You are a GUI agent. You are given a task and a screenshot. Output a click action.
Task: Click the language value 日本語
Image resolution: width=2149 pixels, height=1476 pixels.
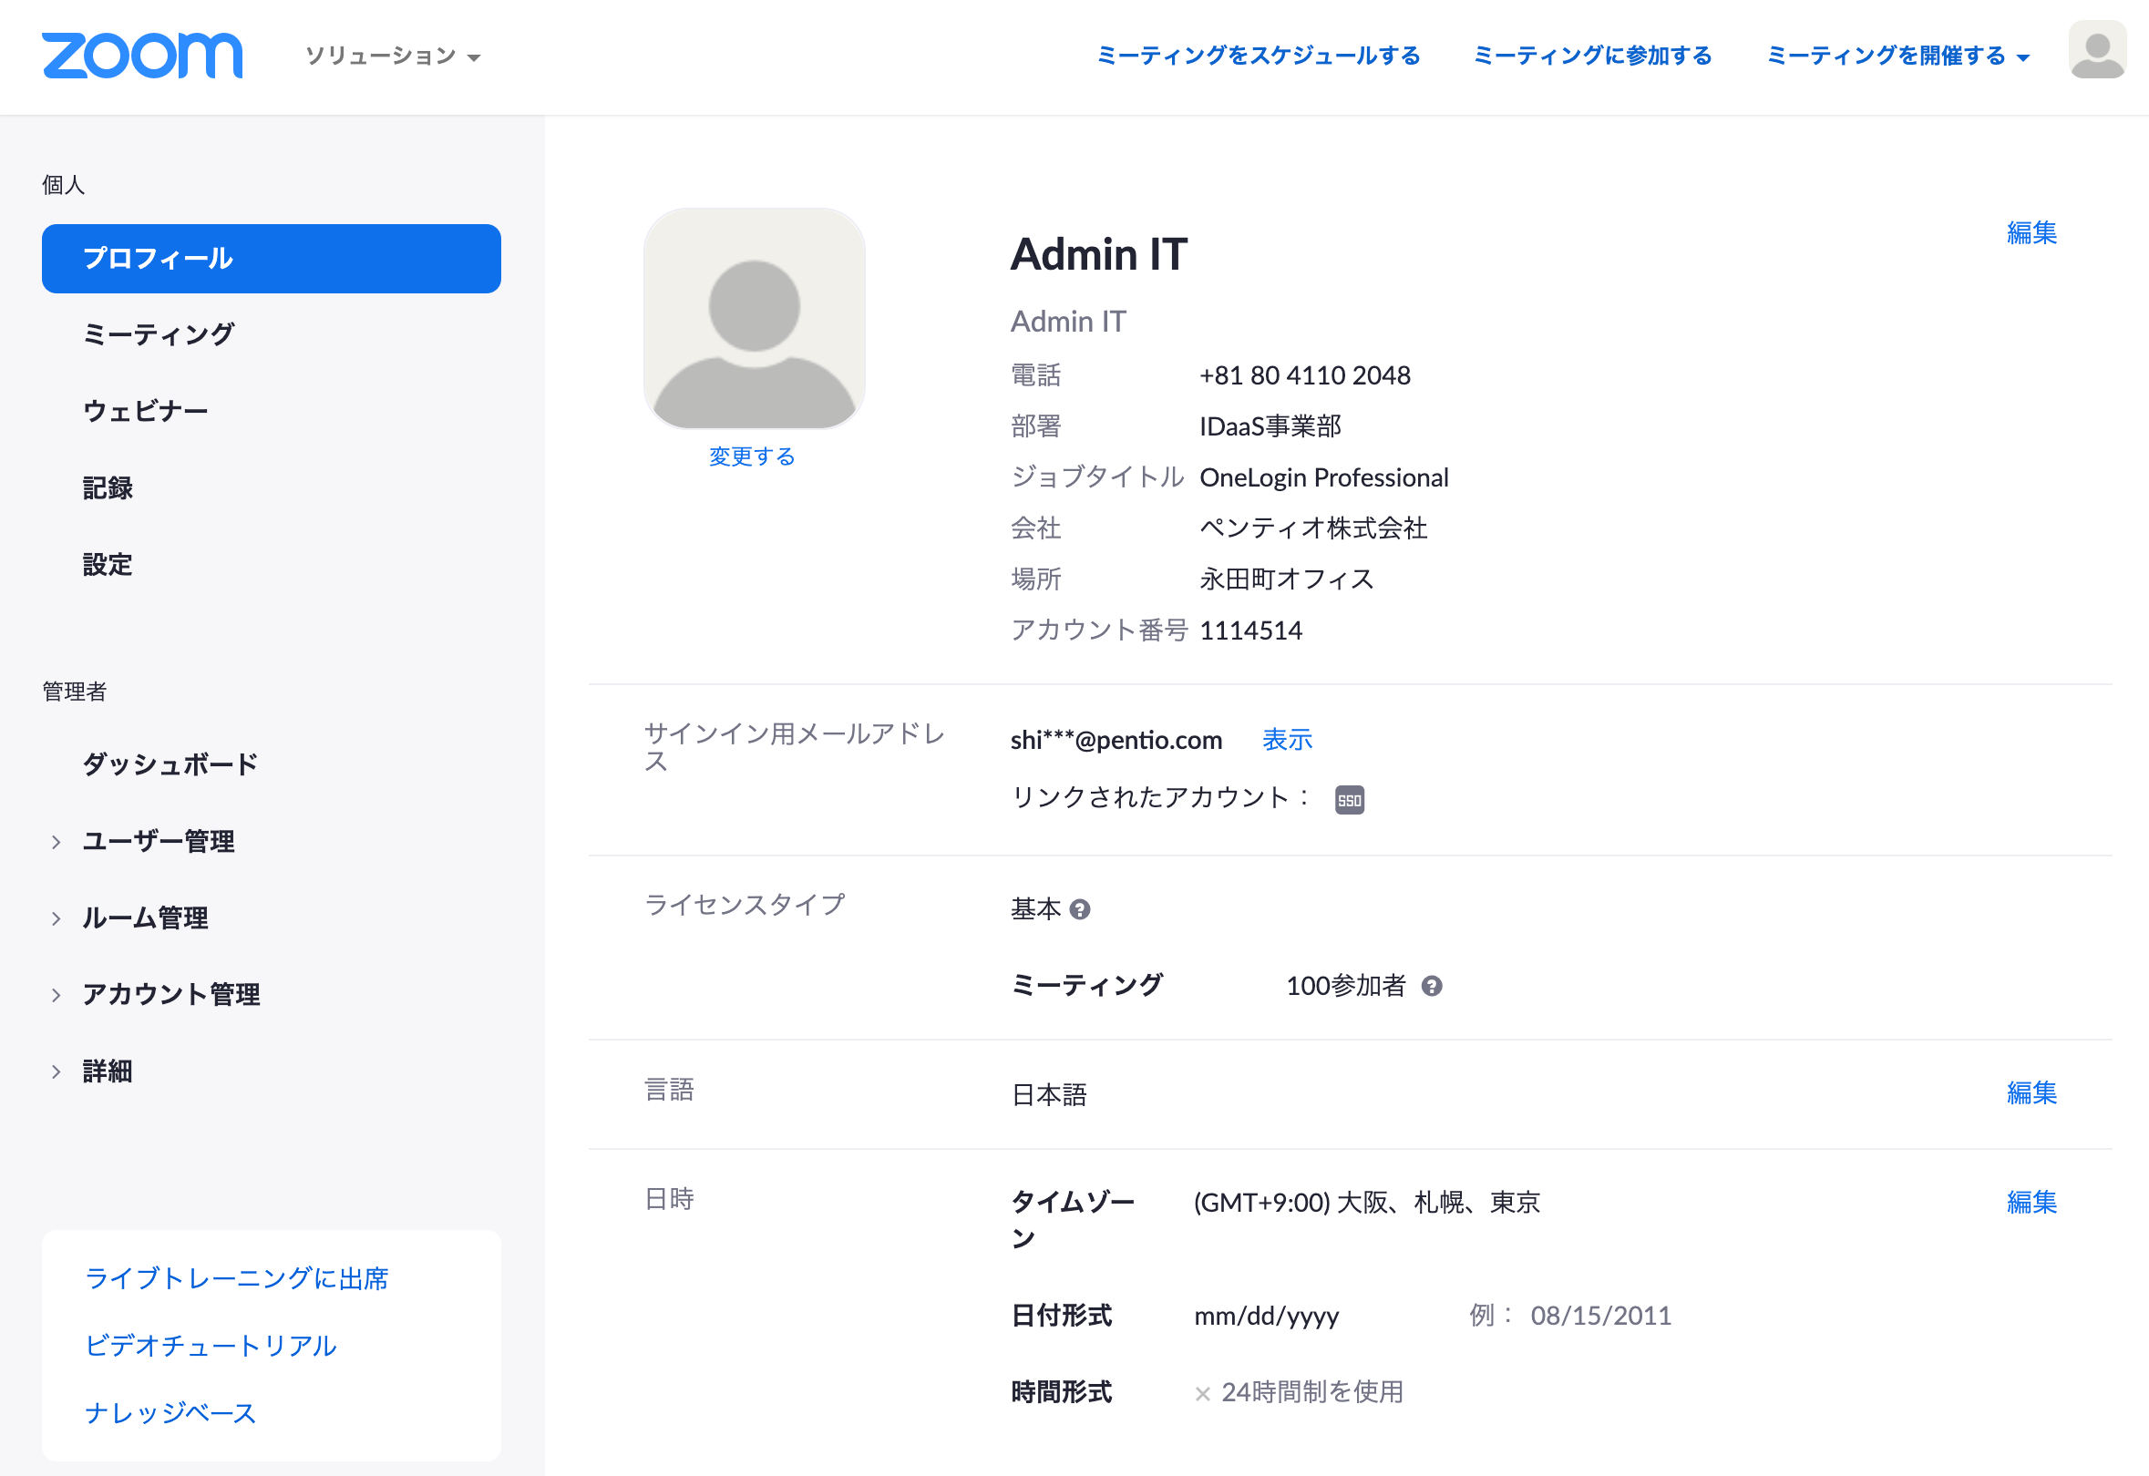[1049, 1095]
